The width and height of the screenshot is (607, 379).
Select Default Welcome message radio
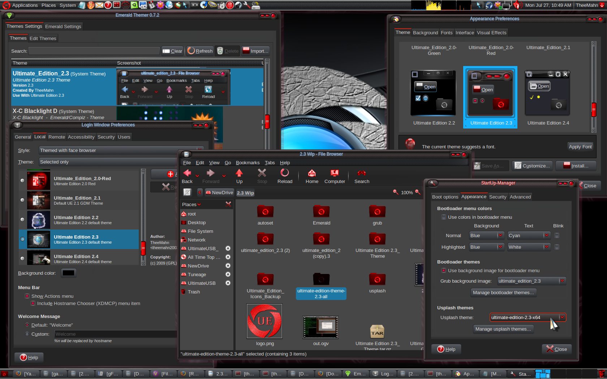tap(27, 325)
